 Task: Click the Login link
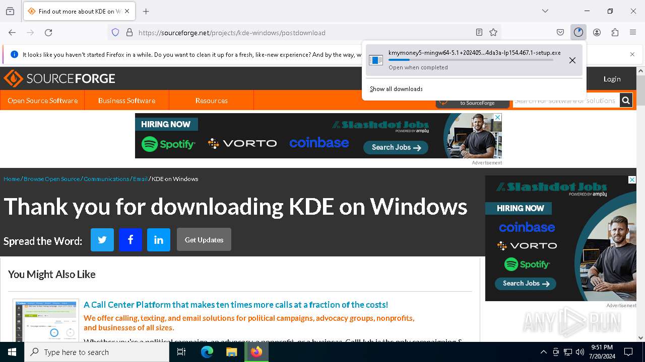pyautogui.click(x=612, y=79)
